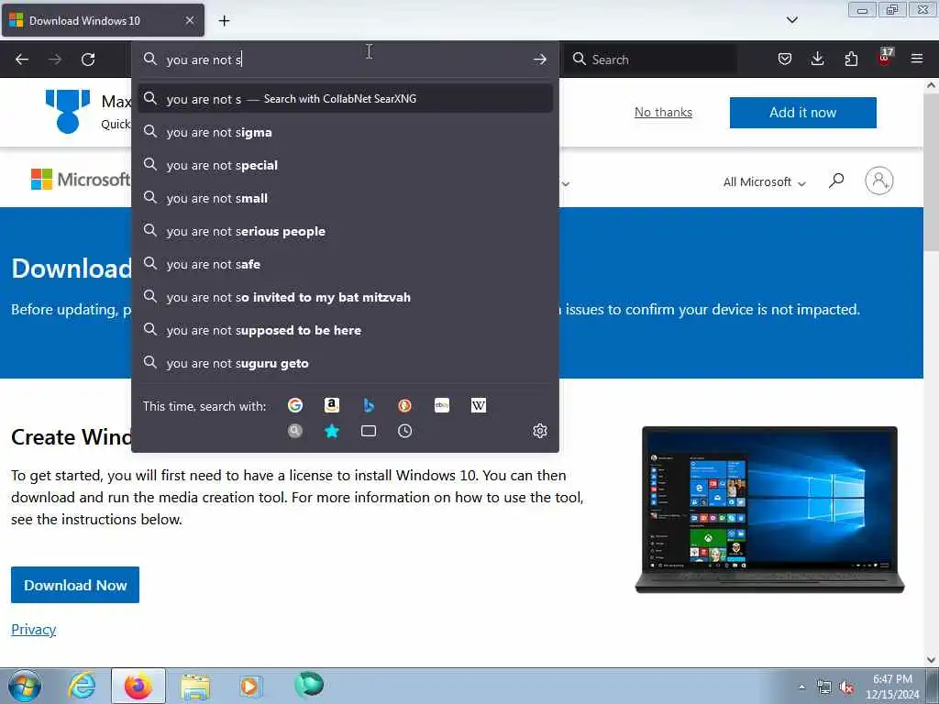
Task: Search bookmarks using the blue star icon
Action: [x=332, y=431]
